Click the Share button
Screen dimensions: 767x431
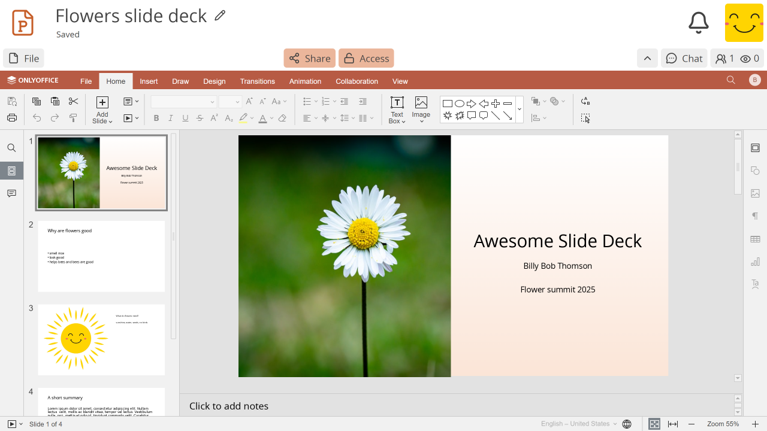(310, 58)
